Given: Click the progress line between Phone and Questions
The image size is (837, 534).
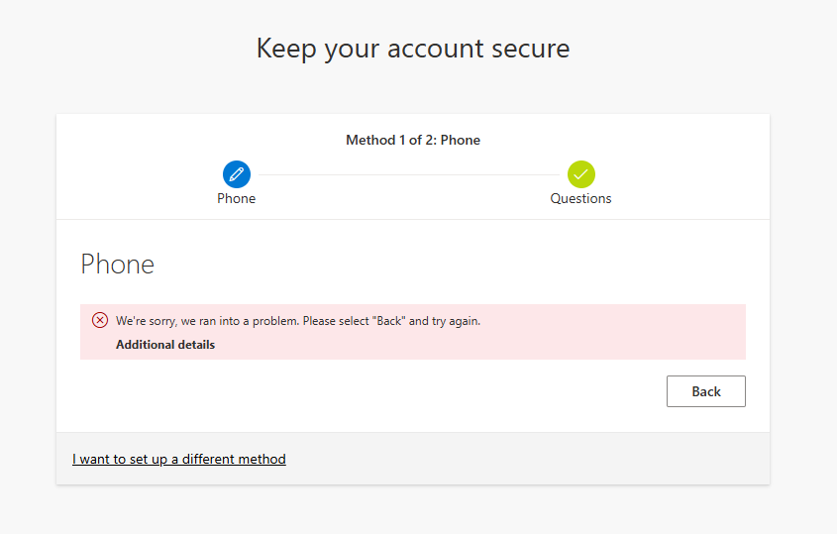Looking at the screenshot, I should [x=409, y=174].
